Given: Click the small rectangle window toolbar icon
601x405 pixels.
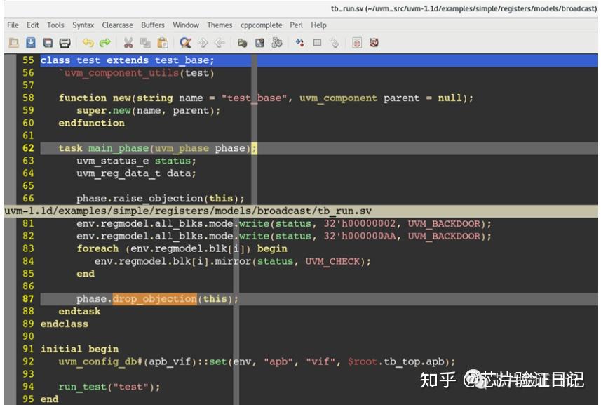Looking at the screenshot, I should (x=317, y=43).
